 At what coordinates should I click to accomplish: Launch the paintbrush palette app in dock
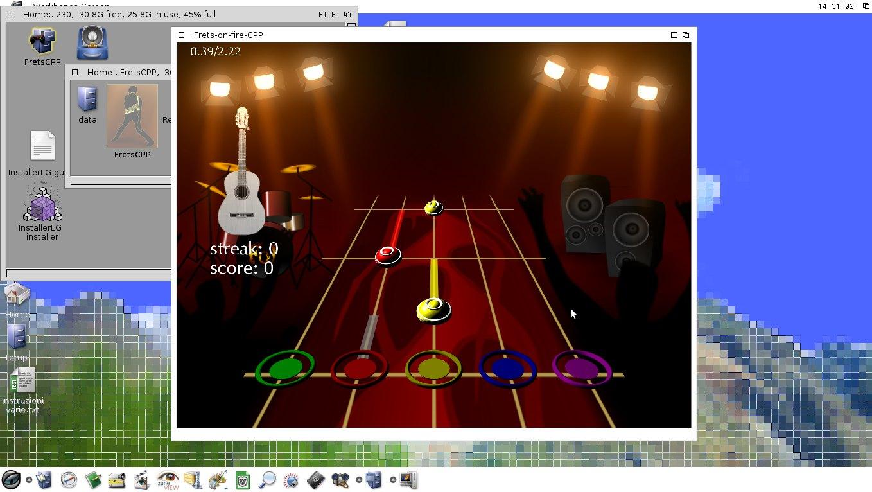(x=218, y=480)
